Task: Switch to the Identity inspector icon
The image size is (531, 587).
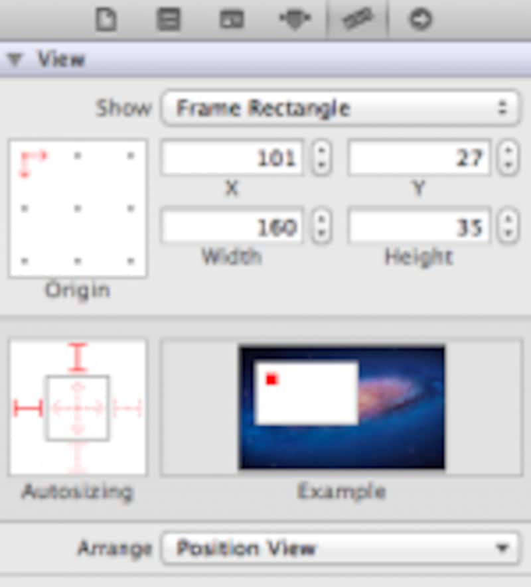Action: tap(232, 19)
